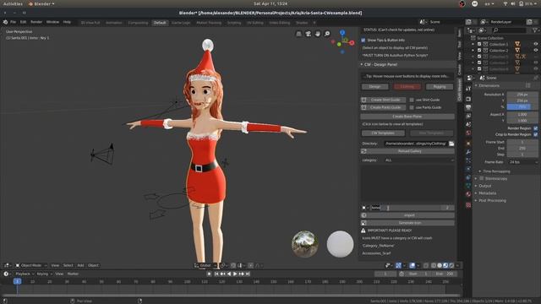
Task: Toggle X-ray icon in viewport header
Action: pyautogui.click(x=426, y=265)
